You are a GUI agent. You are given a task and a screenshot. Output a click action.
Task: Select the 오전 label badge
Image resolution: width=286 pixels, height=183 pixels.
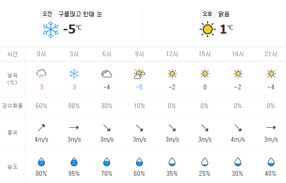click(x=47, y=14)
